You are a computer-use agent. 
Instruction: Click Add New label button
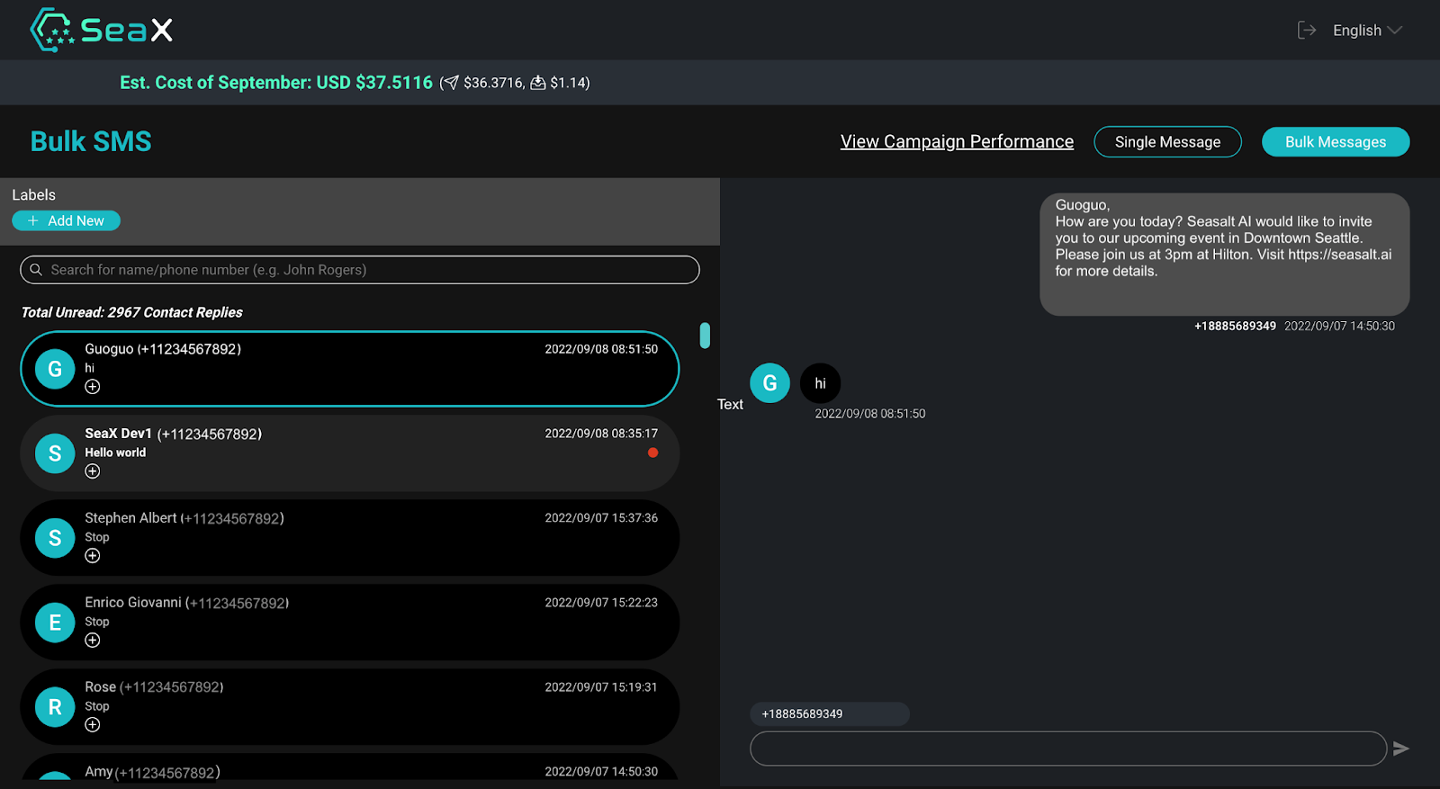[x=67, y=220]
